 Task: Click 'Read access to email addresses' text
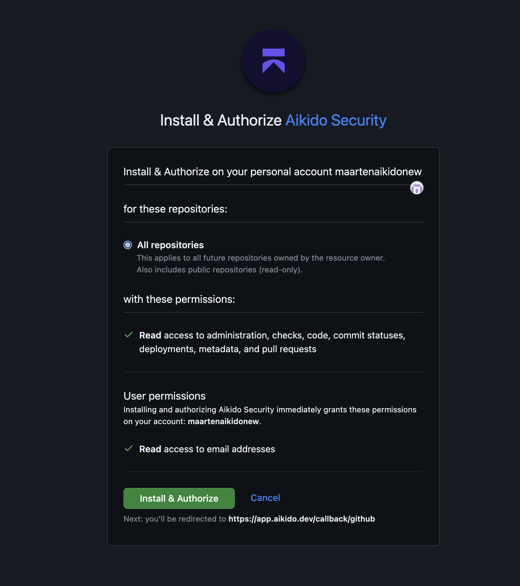coord(207,449)
